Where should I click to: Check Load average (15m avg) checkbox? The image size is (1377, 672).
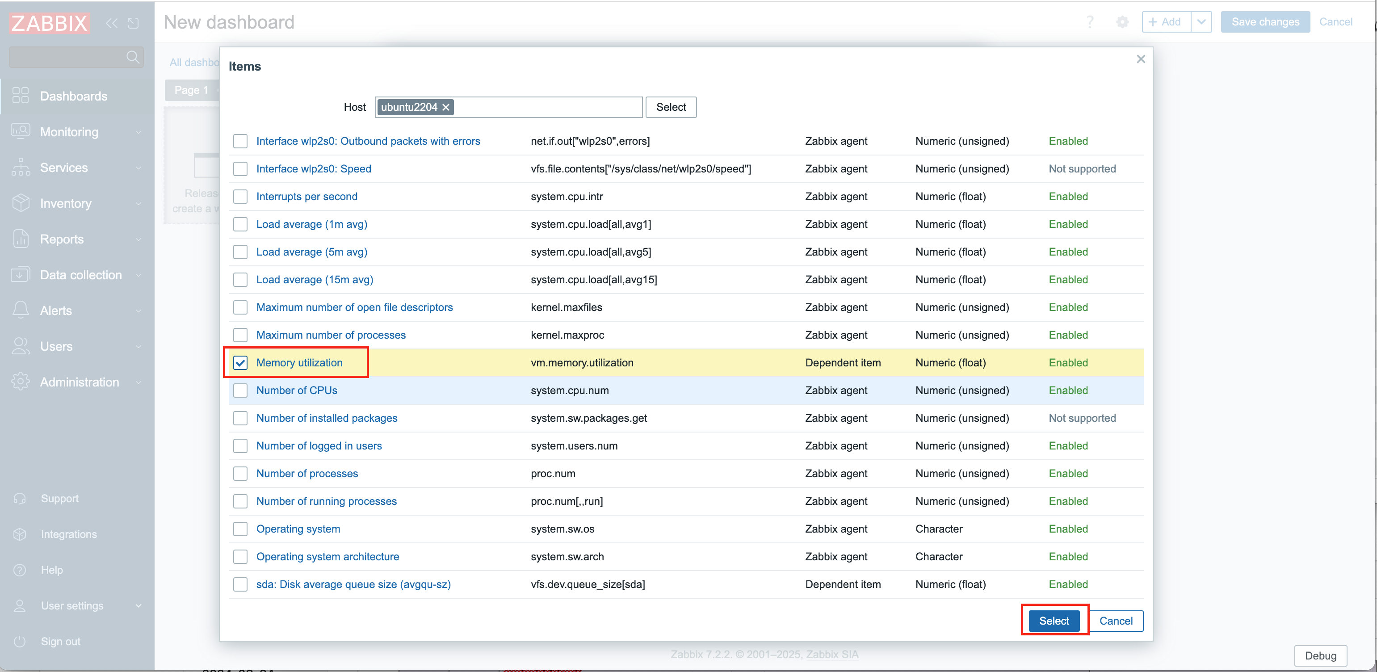tap(240, 280)
